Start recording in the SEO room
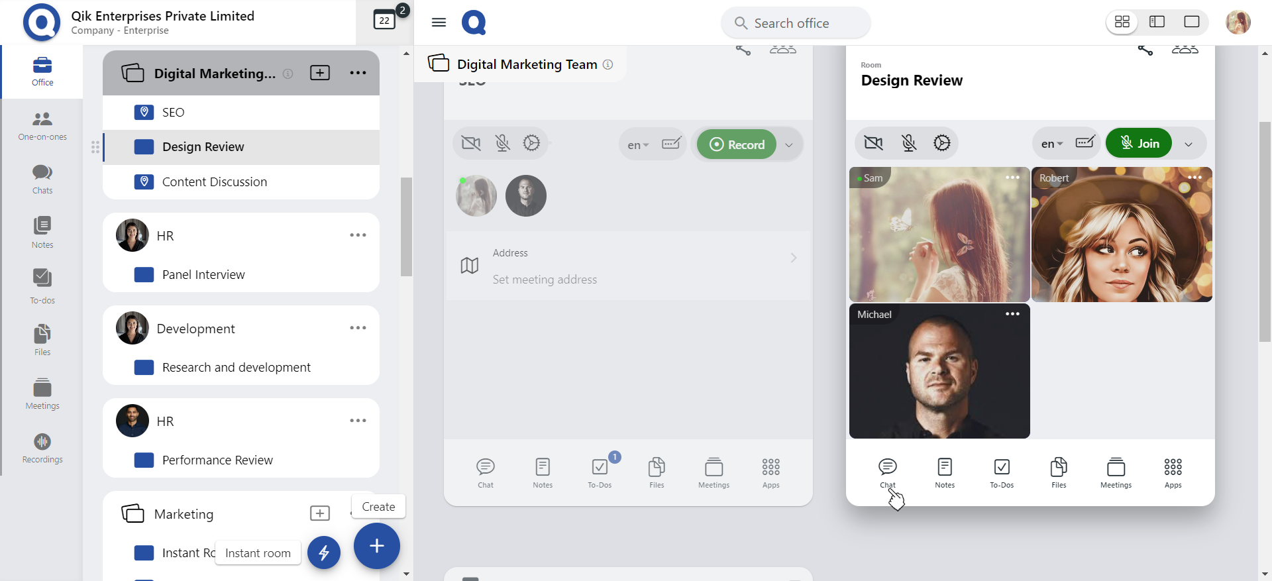The image size is (1272, 581). 737,144
